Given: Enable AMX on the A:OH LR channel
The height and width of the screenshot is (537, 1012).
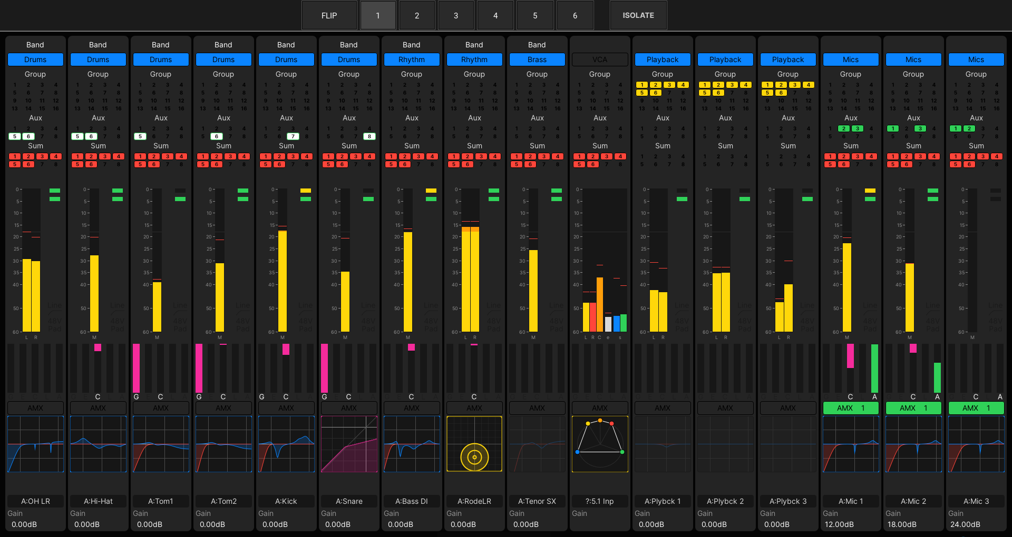Looking at the screenshot, I should pos(35,408).
